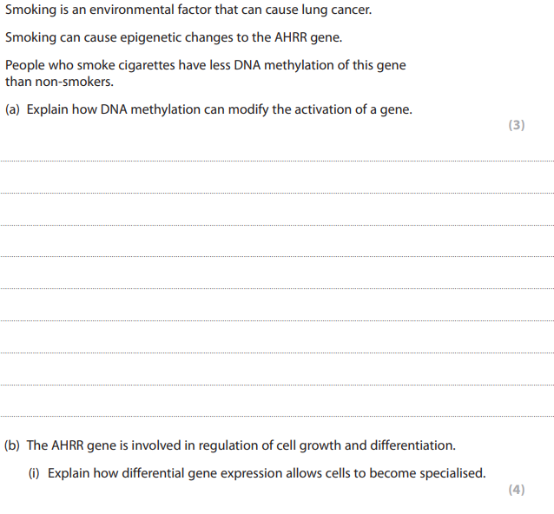Click the fifth answer line for question (a)
This screenshot has width=554, height=514.
[x=277, y=288]
